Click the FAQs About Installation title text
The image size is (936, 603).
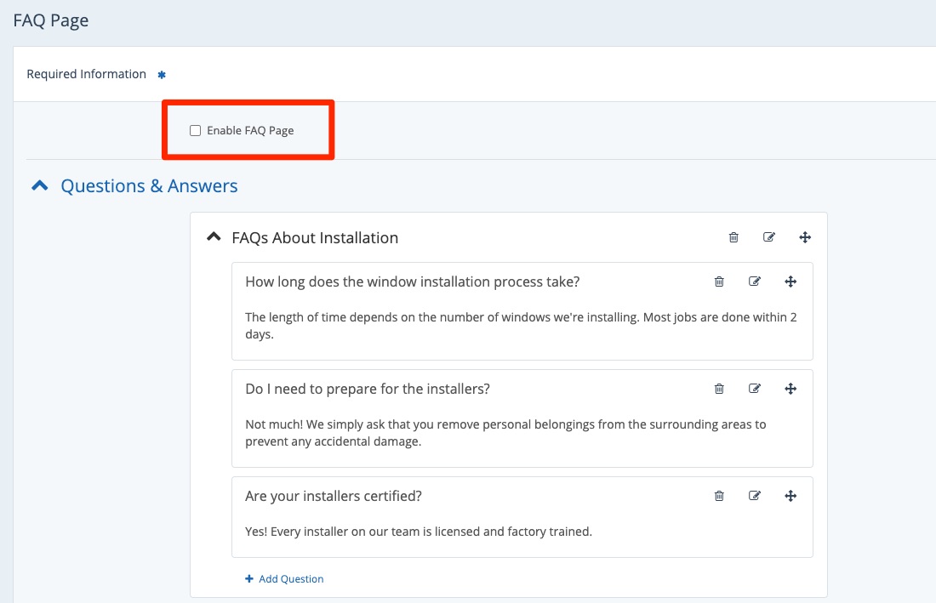(x=315, y=238)
